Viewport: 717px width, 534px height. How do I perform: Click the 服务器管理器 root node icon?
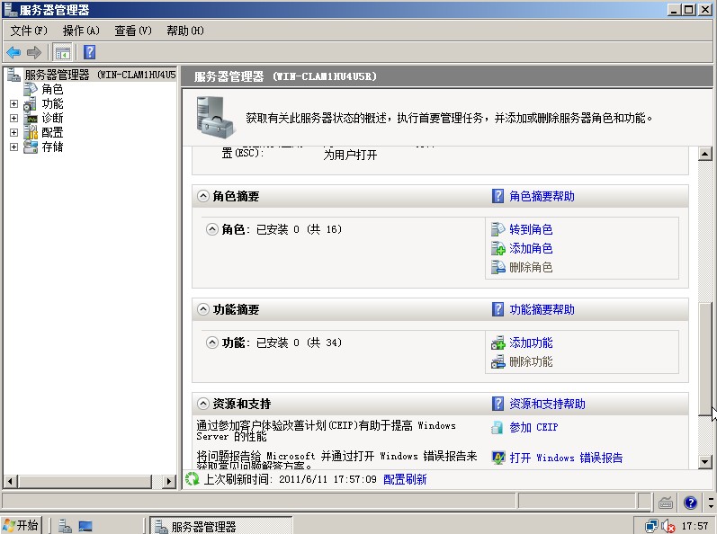pyautogui.click(x=13, y=75)
